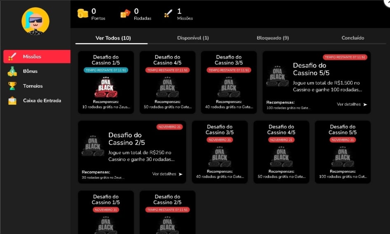Click the ONA BLACK logo in the R$1.500 challenge card
390x234 pixels.
(277, 76)
